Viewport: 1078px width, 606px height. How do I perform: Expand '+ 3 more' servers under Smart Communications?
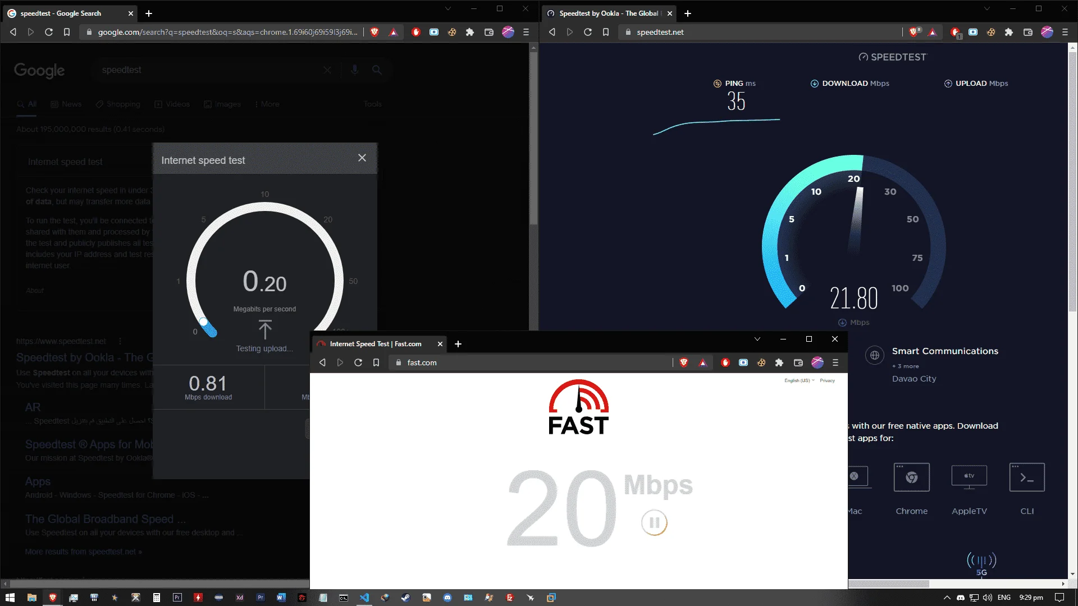click(906, 366)
